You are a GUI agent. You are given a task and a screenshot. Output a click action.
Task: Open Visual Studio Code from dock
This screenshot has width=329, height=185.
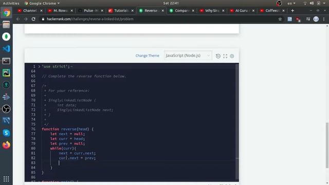click(6, 49)
